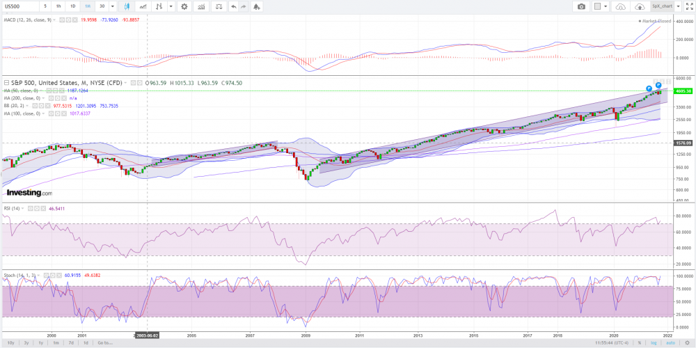
Task: Click the alert bell icon
Action: tap(257, 6)
